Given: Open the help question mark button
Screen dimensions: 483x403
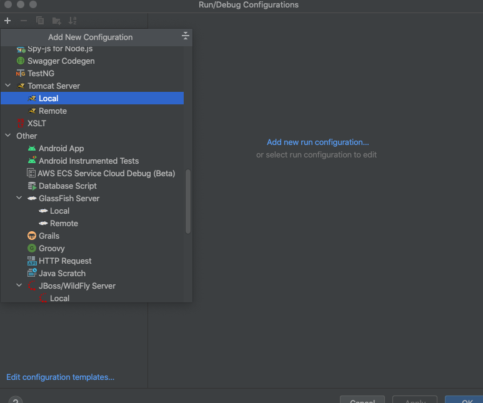Looking at the screenshot, I should [x=16, y=400].
